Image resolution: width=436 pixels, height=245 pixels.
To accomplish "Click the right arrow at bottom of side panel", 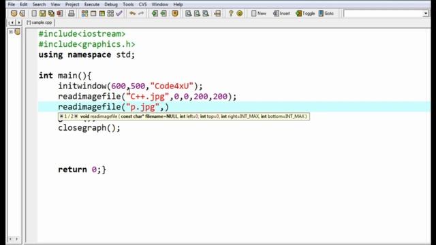I will 16,239.
